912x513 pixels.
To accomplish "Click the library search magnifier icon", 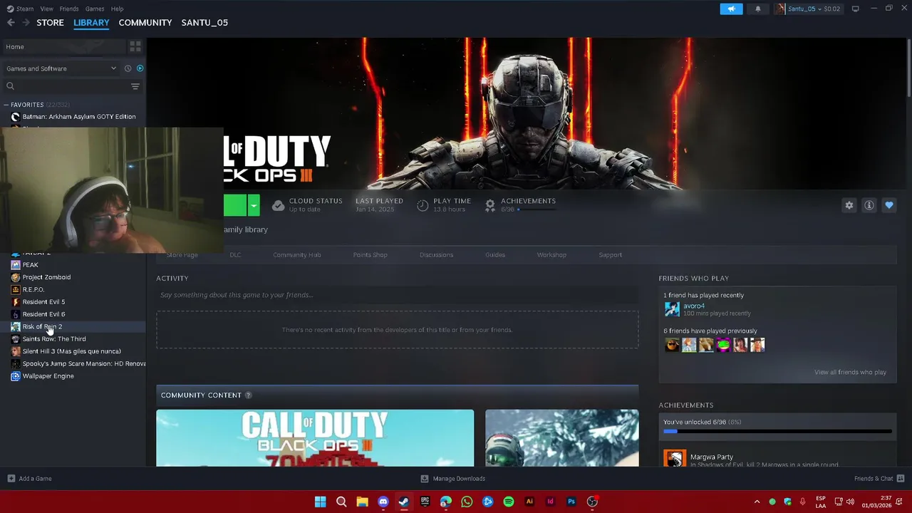I will 10,86.
